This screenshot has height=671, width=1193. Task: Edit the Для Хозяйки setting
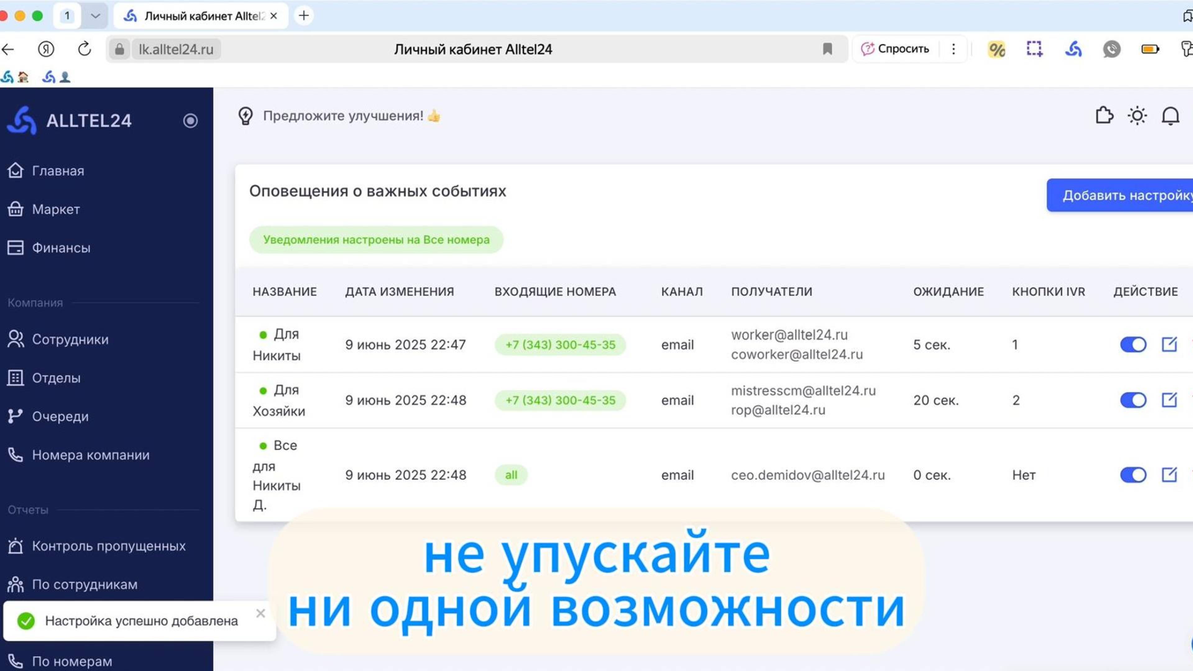(x=1169, y=399)
